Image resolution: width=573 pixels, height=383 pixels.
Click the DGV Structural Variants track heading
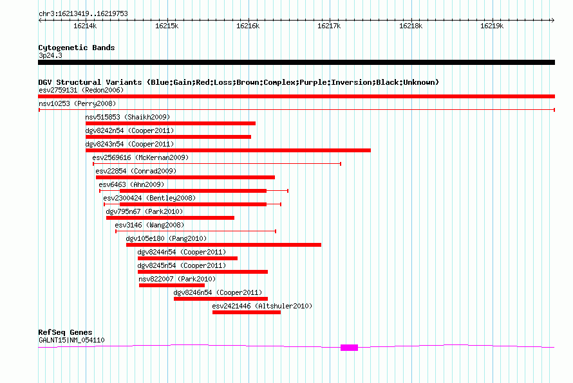238,82
